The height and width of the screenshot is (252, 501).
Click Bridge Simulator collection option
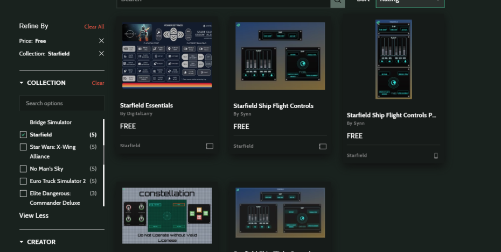click(x=51, y=123)
